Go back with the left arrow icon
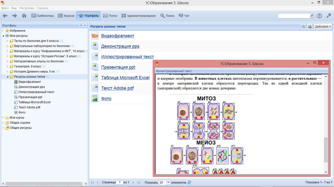 (x=5, y=16)
